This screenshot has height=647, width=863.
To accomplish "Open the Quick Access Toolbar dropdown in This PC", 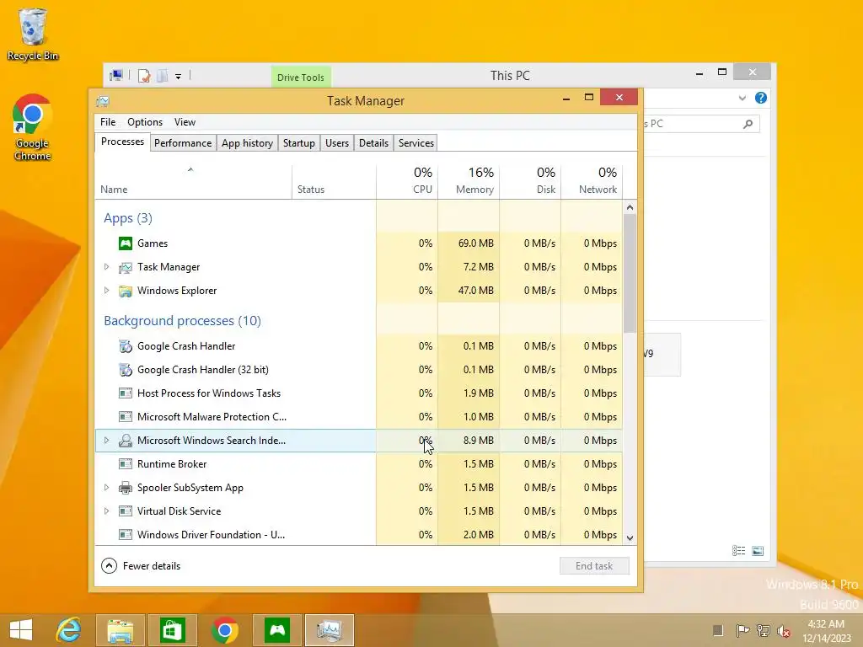I will [x=179, y=77].
